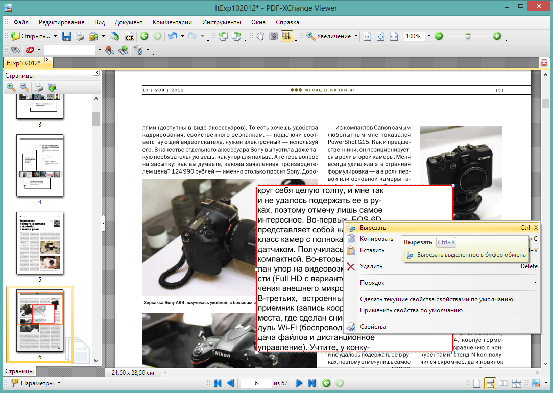Choose Применить свойства по умолчанию

[x=442, y=310]
